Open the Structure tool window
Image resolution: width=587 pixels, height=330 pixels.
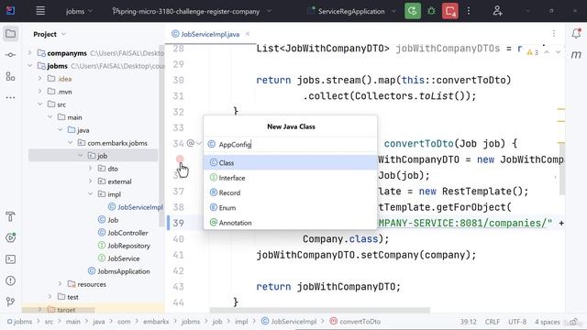(10, 76)
